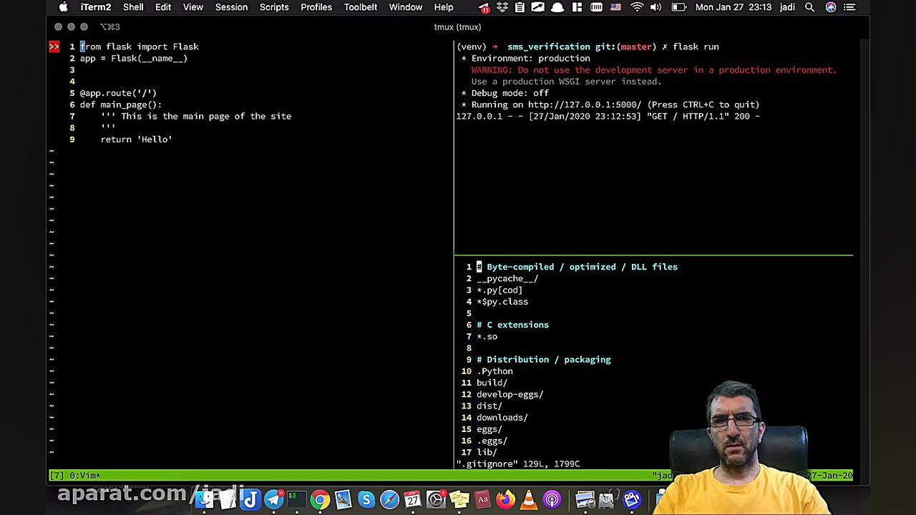
Task: Click the red-badged menu bar icon showing 11
Action: point(484,7)
